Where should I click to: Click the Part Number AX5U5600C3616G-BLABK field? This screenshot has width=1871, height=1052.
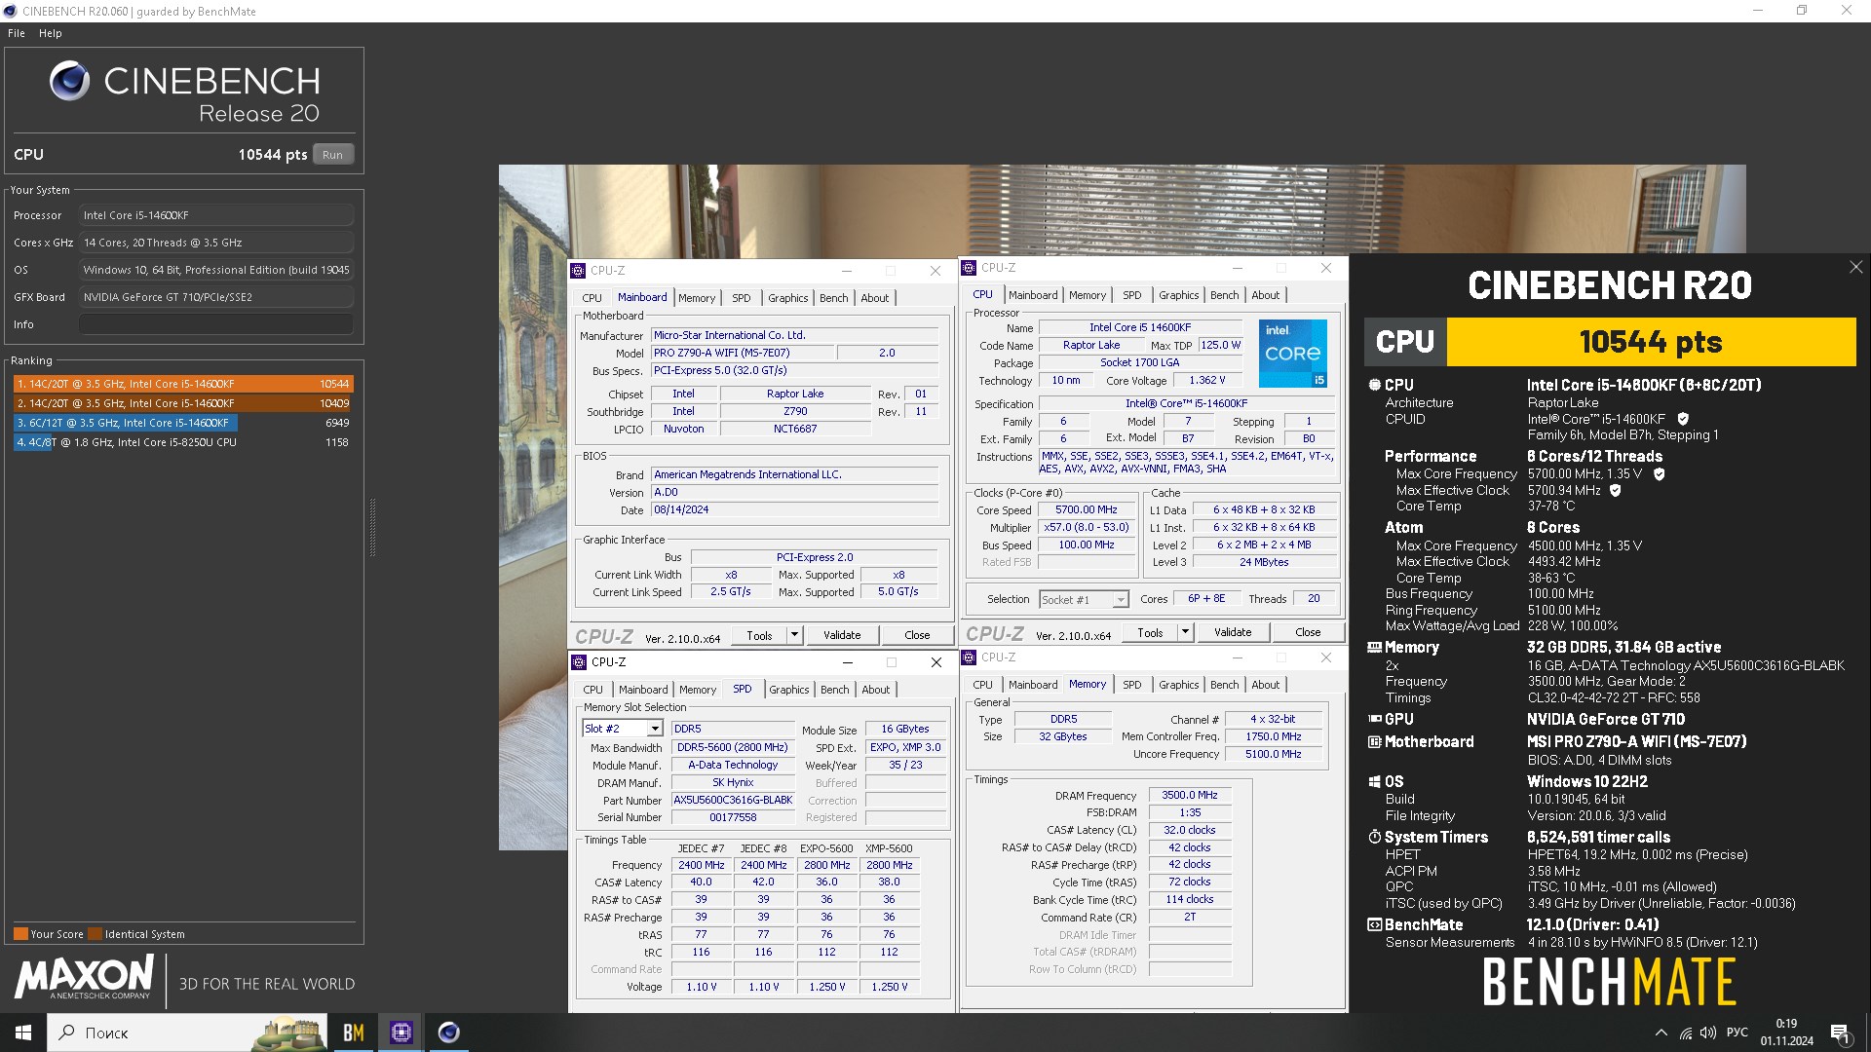pyautogui.click(x=733, y=800)
